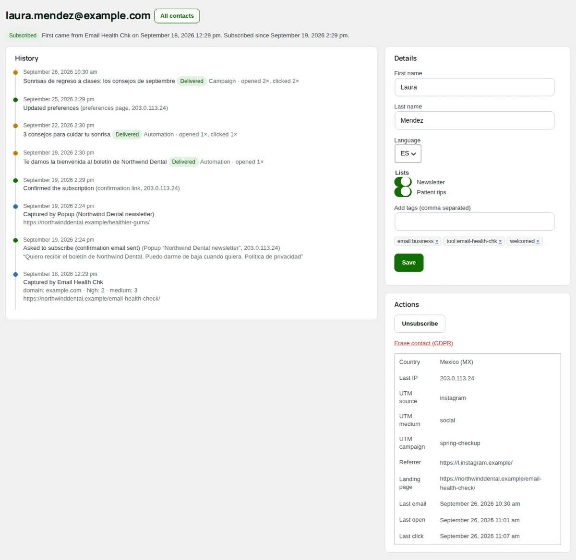Edit the Last name field
The image size is (576, 560).
[x=474, y=120]
